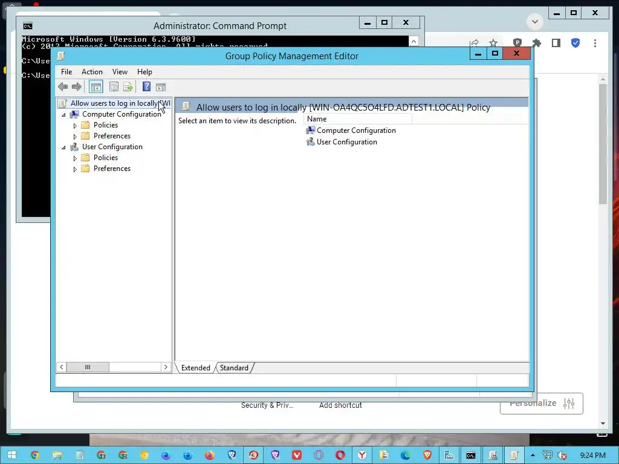Launch Vivaldi from the taskbar
The height and width of the screenshot is (464, 619).
[x=297, y=456]
